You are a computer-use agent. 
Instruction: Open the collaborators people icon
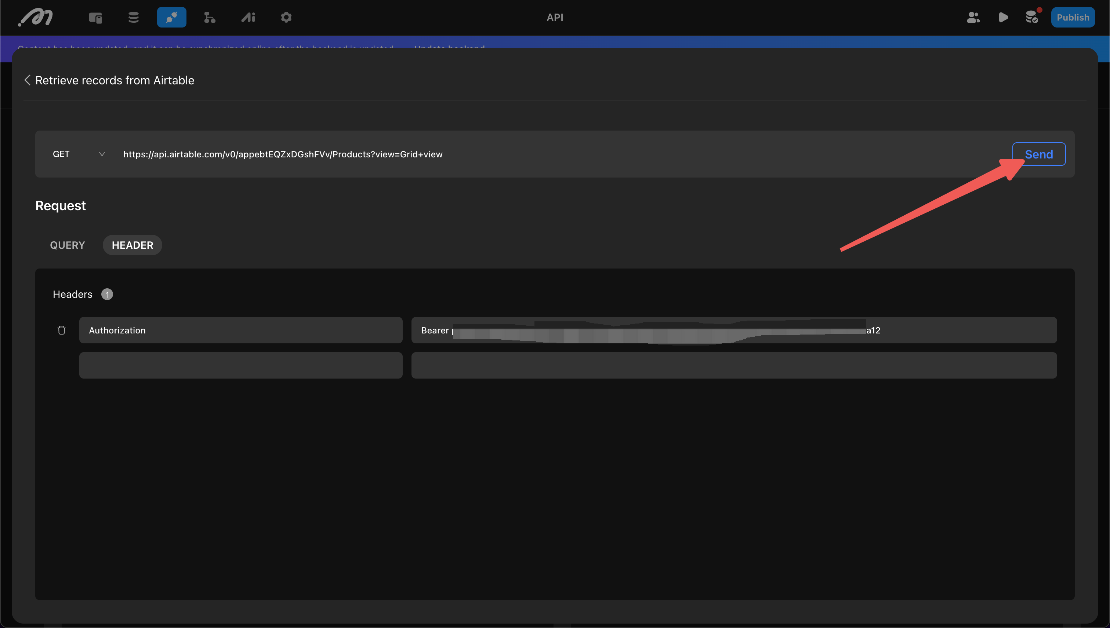pyautogui.click(x=973, y=17)
